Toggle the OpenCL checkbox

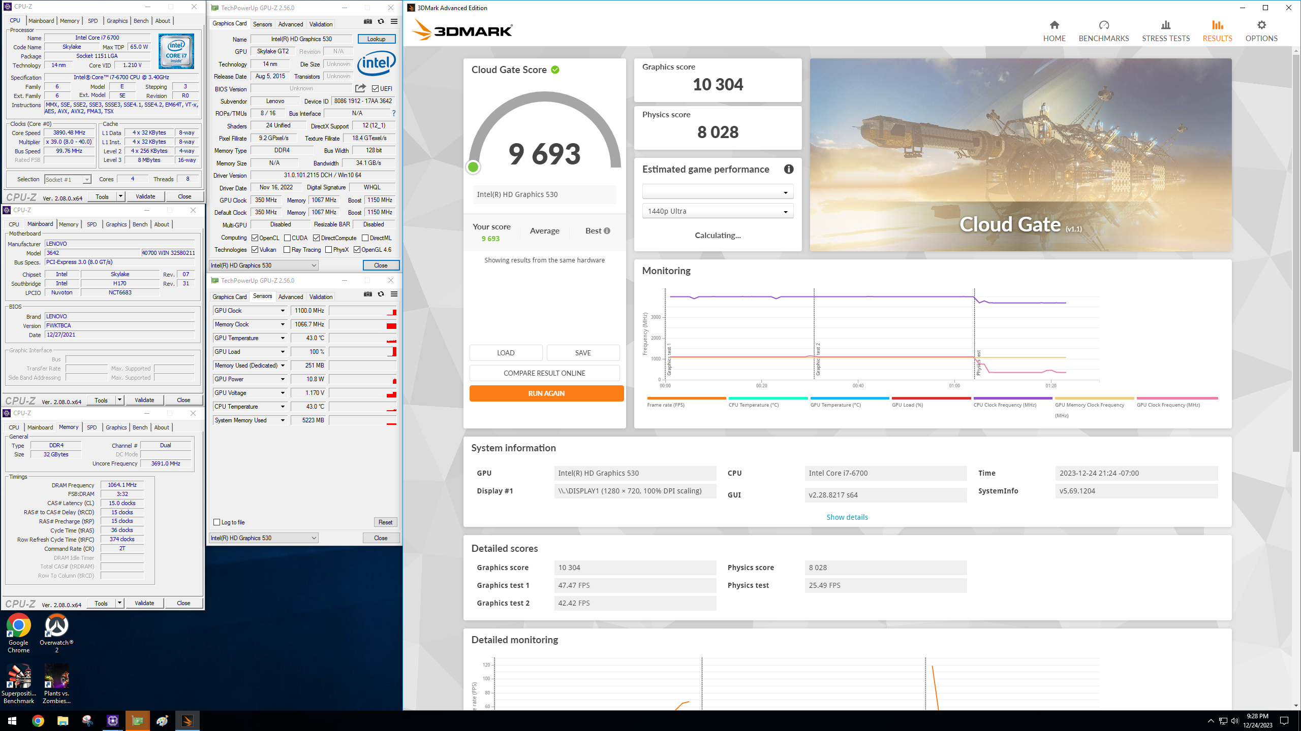(255, 238)
